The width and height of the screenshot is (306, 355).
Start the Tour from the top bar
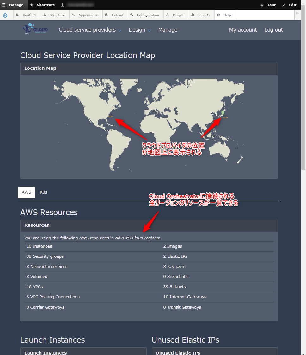click(268, 5)
